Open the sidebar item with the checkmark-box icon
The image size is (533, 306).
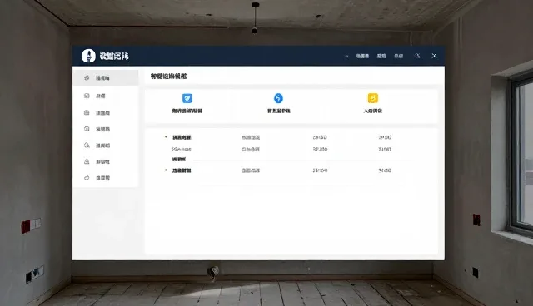pyautogui.click(x=106, y=96)
